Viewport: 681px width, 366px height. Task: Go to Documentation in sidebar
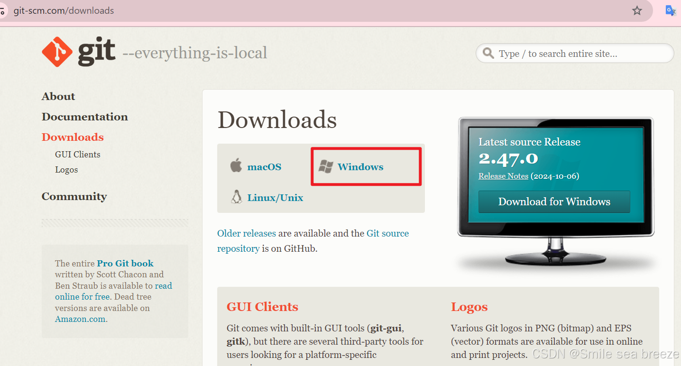pyautogui.click(x=85, y=117)
